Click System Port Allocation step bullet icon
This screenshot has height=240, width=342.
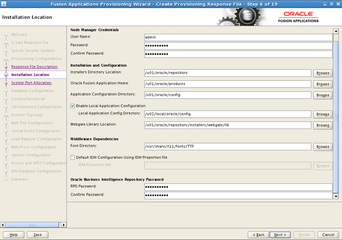[6, 83]
